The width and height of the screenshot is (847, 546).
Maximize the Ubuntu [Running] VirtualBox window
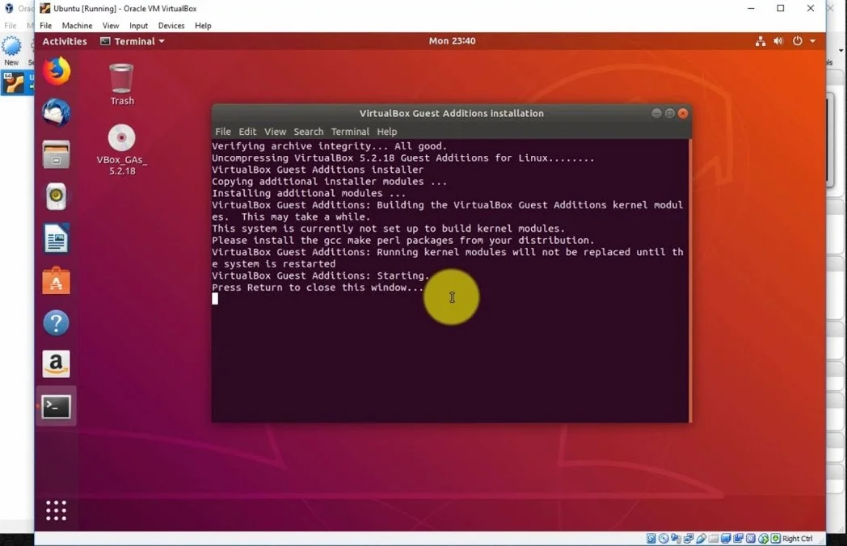781,8
